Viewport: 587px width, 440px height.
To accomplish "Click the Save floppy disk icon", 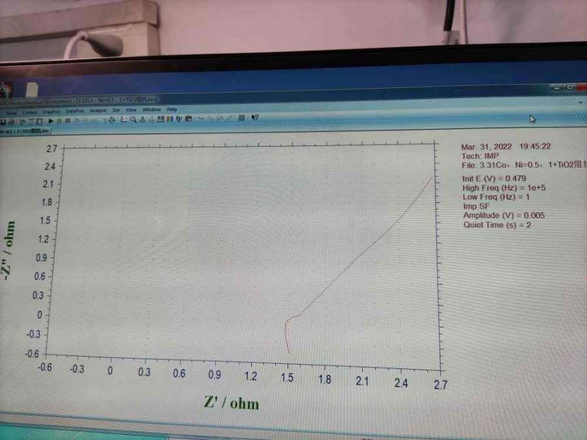I will pos(3,122).
